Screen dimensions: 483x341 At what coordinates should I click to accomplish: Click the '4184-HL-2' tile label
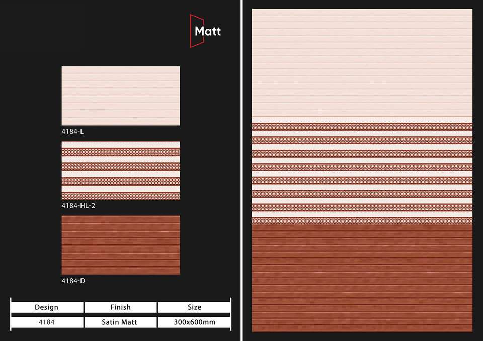[78, 206]
